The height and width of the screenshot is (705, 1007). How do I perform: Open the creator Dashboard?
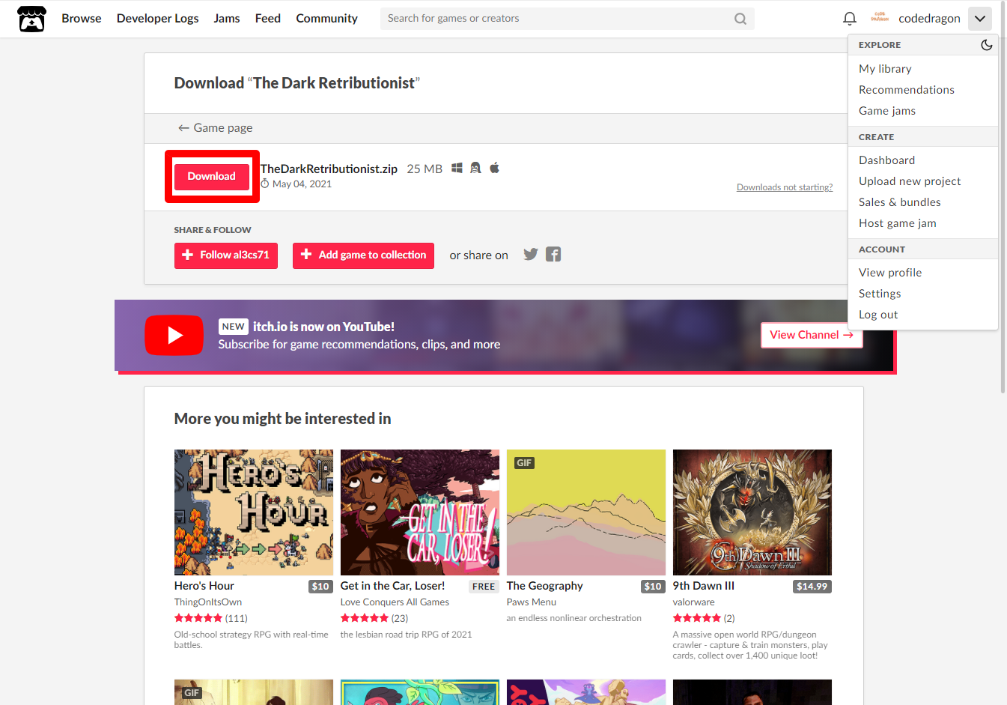pyautogui.click(x=886, y=160)
